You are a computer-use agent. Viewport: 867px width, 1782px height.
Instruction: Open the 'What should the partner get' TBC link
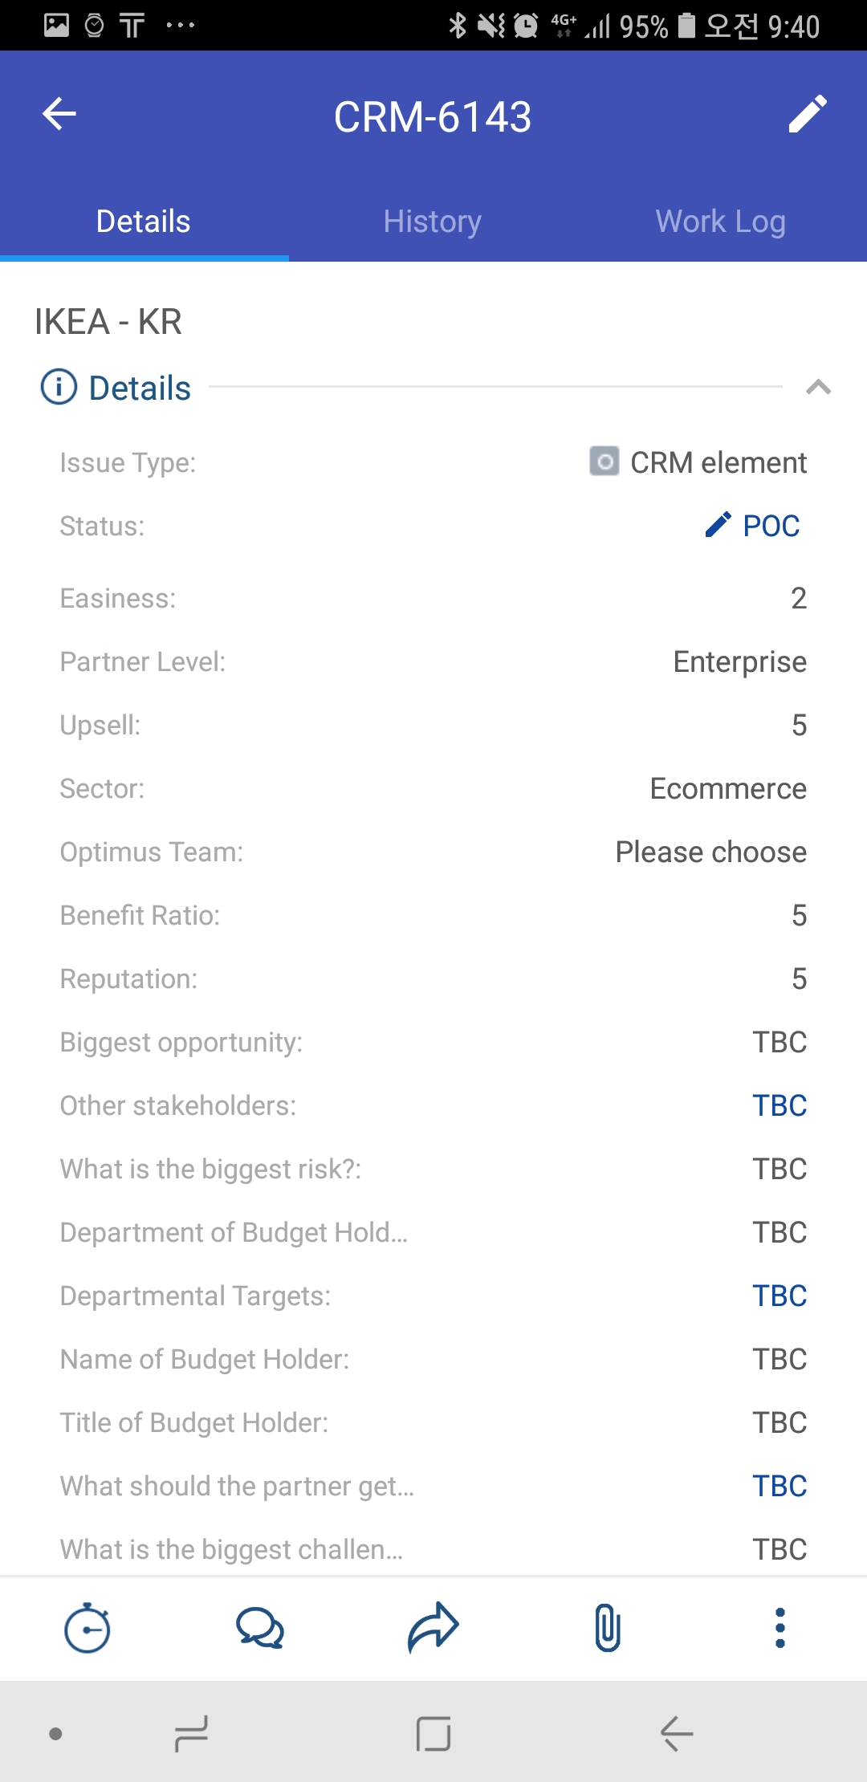[x=779, y=1486]
